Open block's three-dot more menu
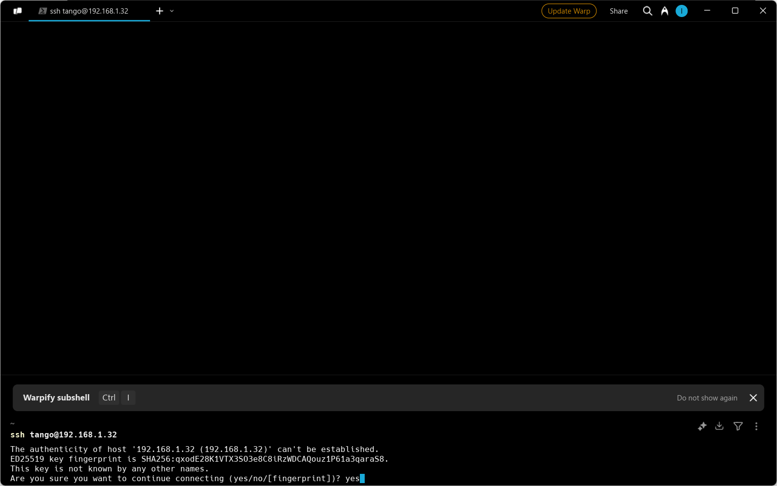This screenshot has width=777, height=486. (756, 426)
